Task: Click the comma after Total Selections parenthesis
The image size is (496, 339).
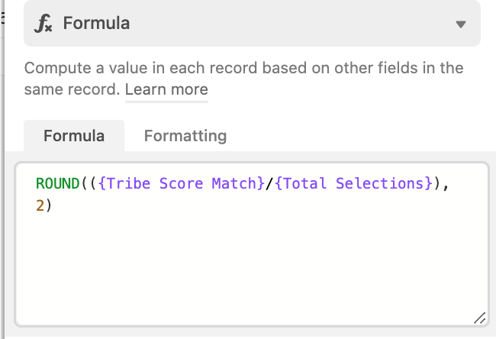Action: [x=446, y=185]
